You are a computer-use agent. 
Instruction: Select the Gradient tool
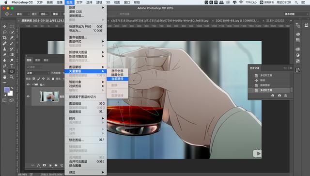[x=12, y=54]
